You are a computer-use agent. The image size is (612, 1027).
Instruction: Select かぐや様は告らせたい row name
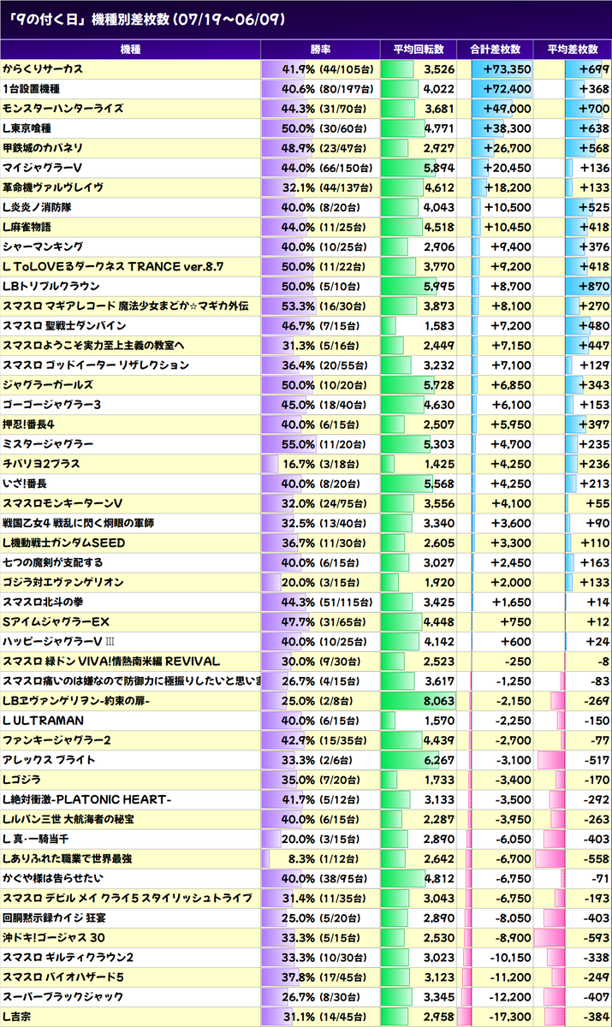(x=53, y=879)
